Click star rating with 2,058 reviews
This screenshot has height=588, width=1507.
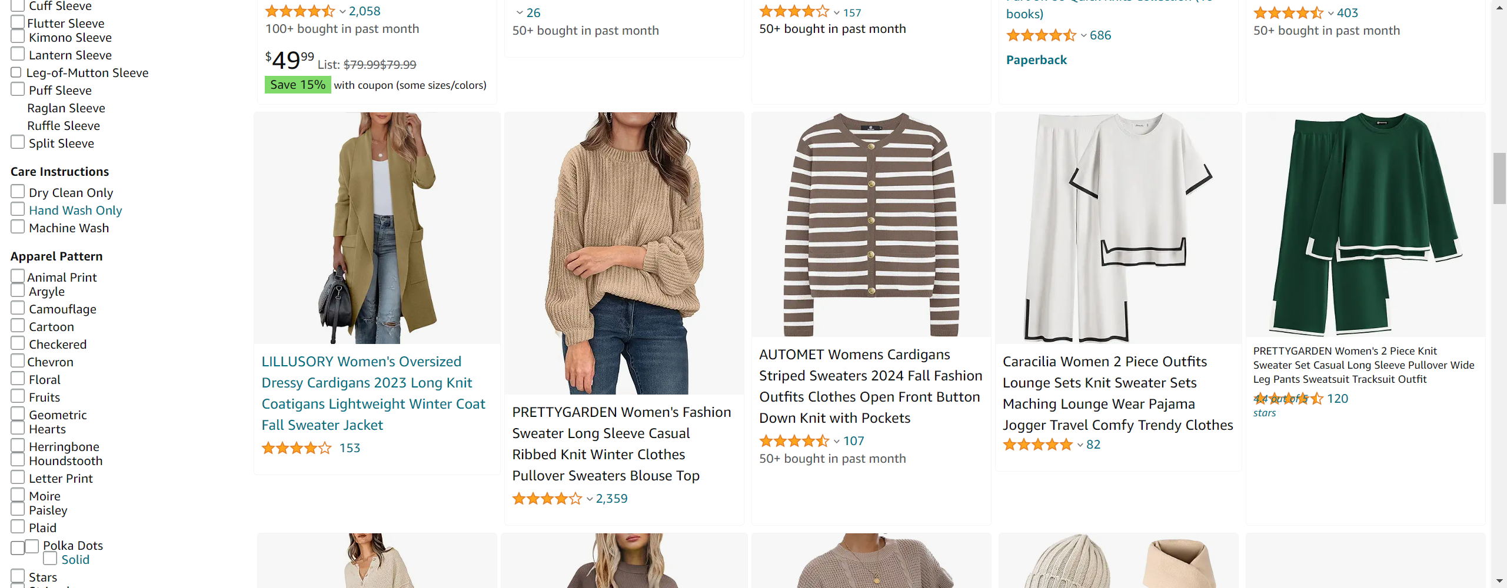pyautogui.click(x=300, y=11)
